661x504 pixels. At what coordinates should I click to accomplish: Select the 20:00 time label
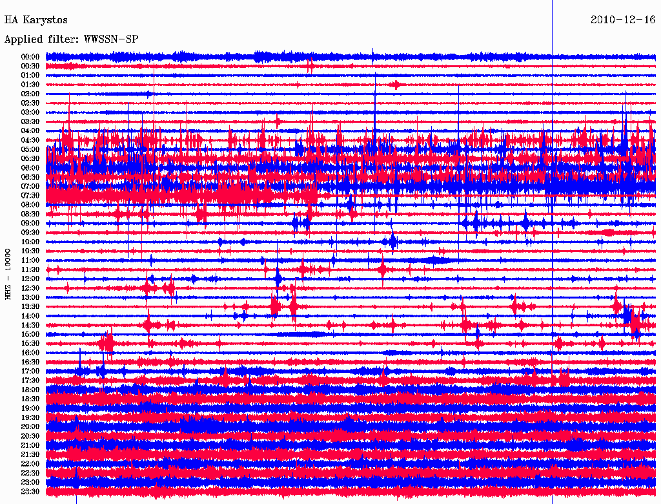pyautogui.click(x=30, y=426)
